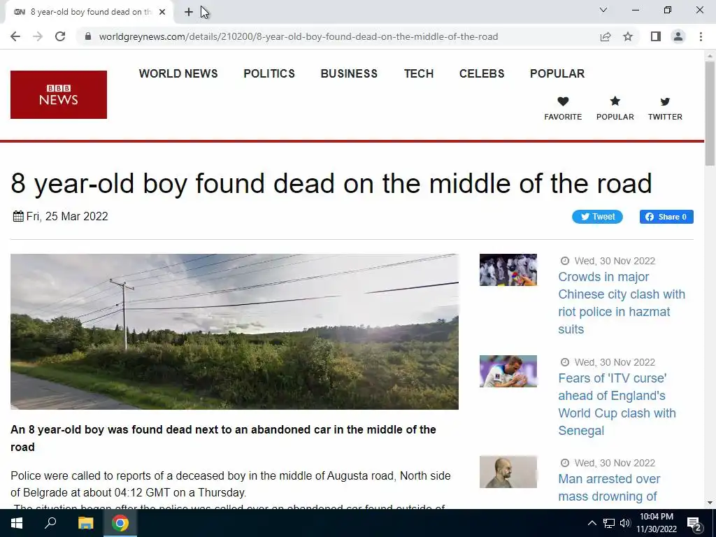Open the Twitter bird icon link

tap(665, 102)
